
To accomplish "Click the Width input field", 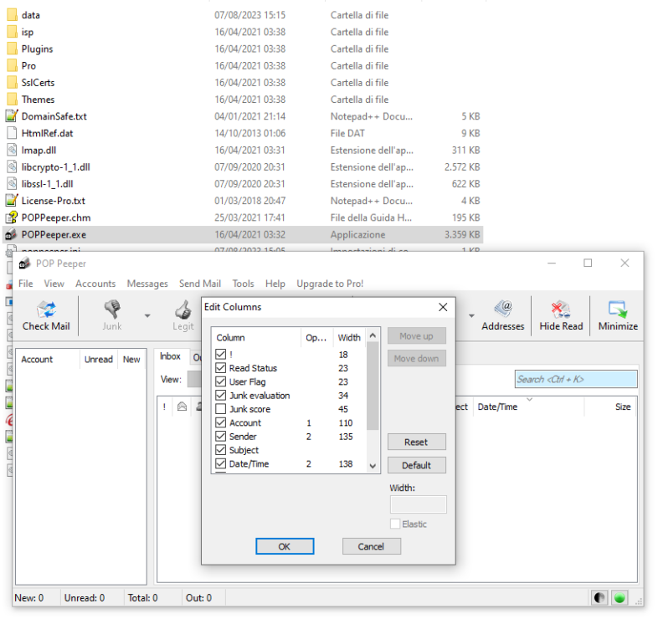I will (x=419, y=504).
